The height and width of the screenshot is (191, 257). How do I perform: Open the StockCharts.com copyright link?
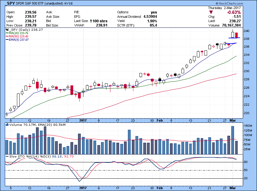click(229, 3)
